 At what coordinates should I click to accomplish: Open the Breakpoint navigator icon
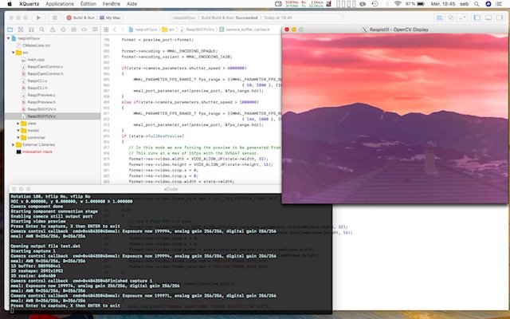coord(84,30)
